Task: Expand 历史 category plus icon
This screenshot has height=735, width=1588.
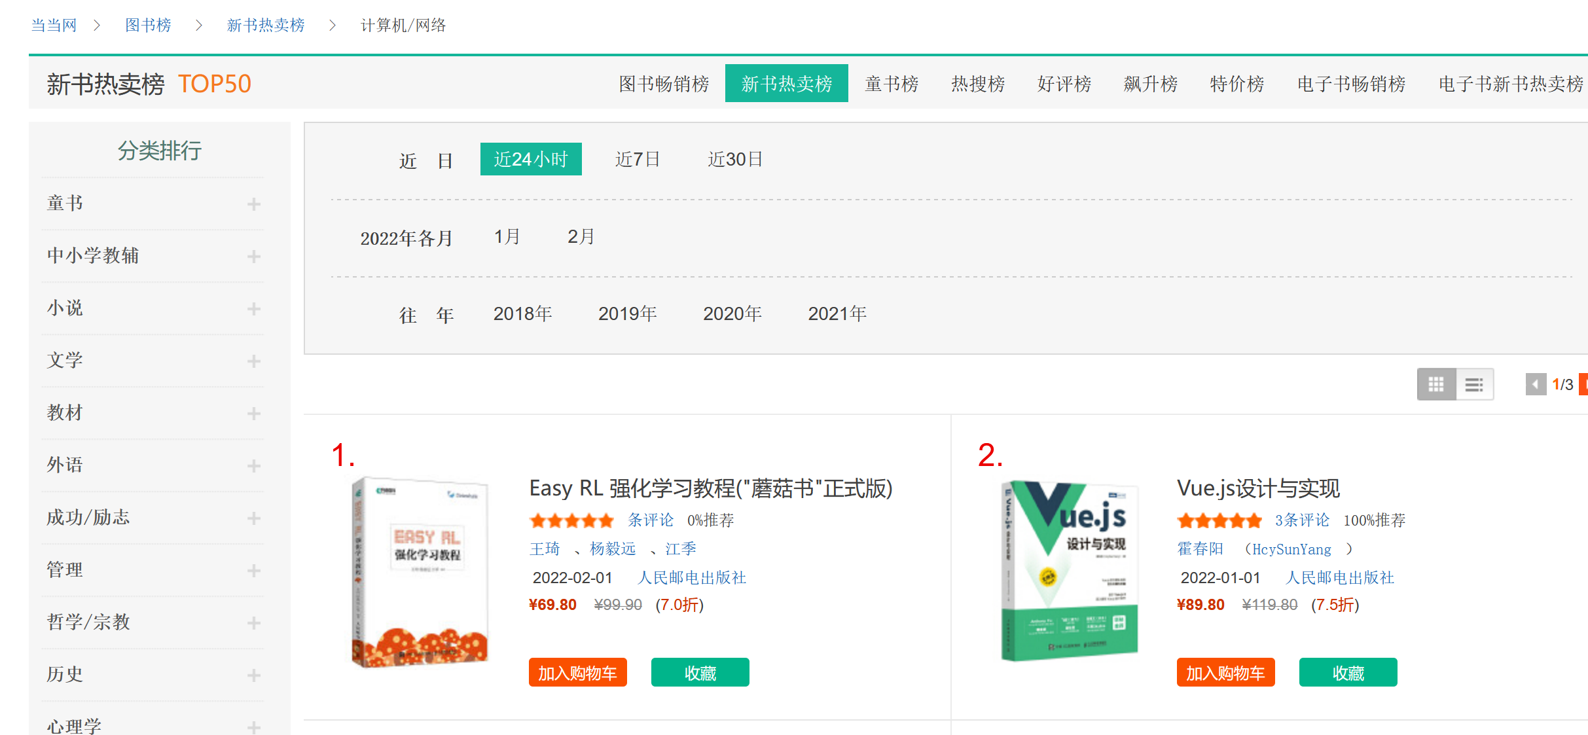Action: (254, 675)
